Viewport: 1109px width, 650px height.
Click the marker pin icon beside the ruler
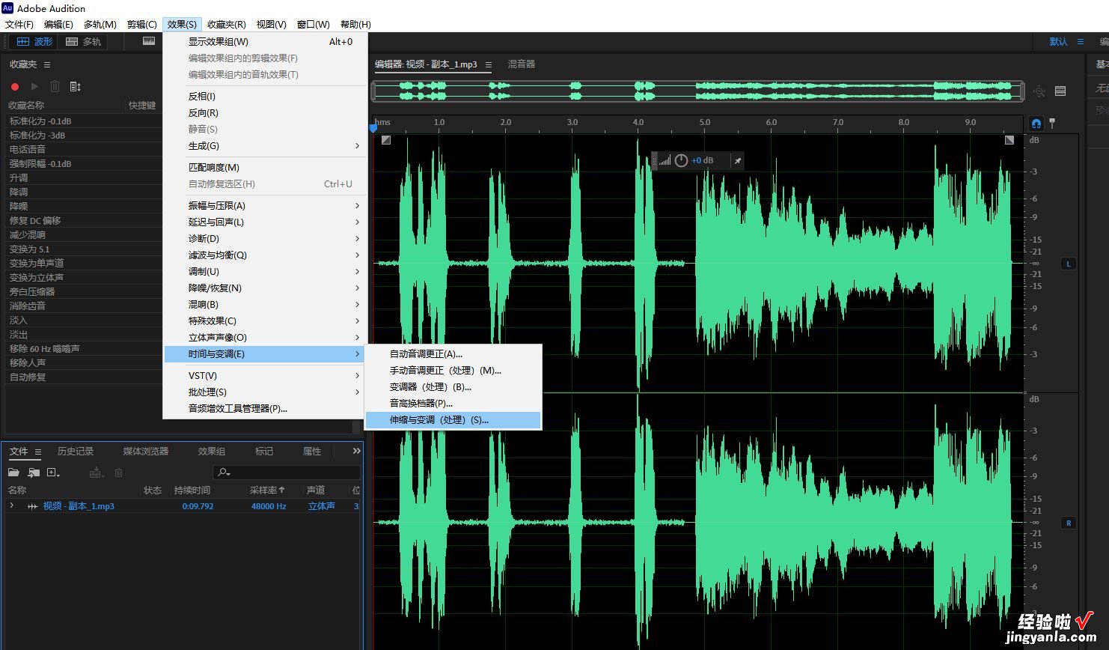1052,123
